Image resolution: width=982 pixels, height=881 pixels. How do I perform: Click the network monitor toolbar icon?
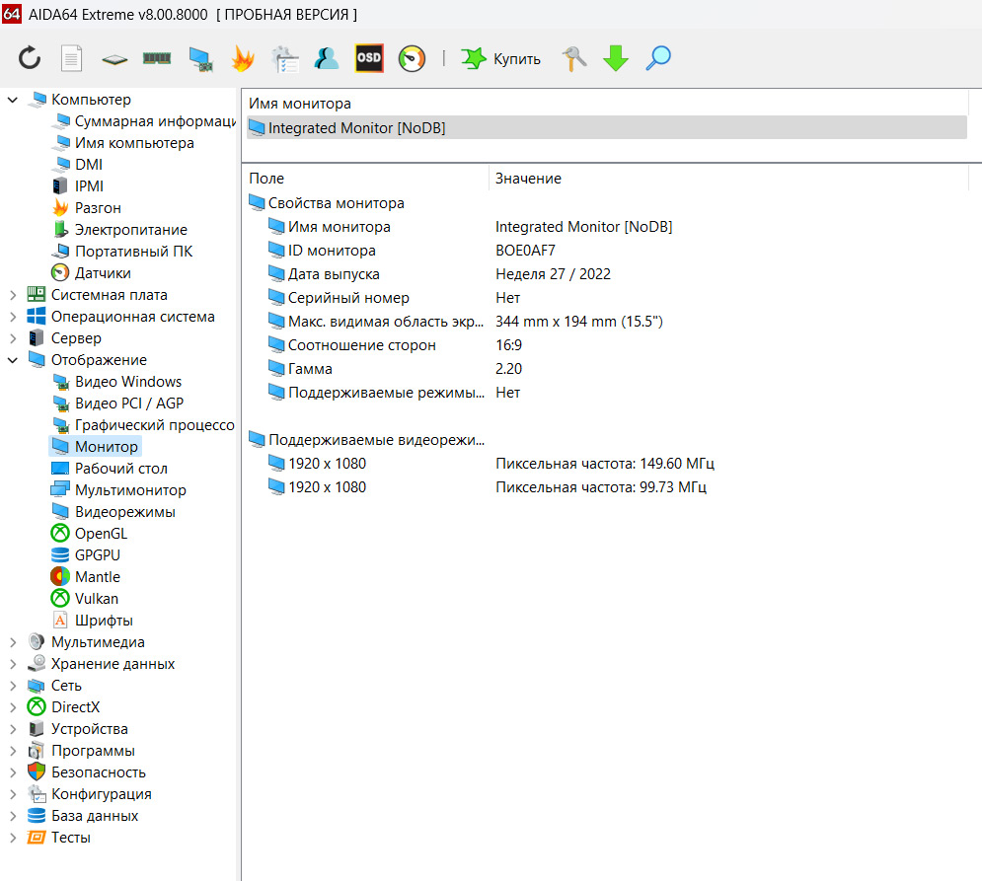click(x=200, y=59)
